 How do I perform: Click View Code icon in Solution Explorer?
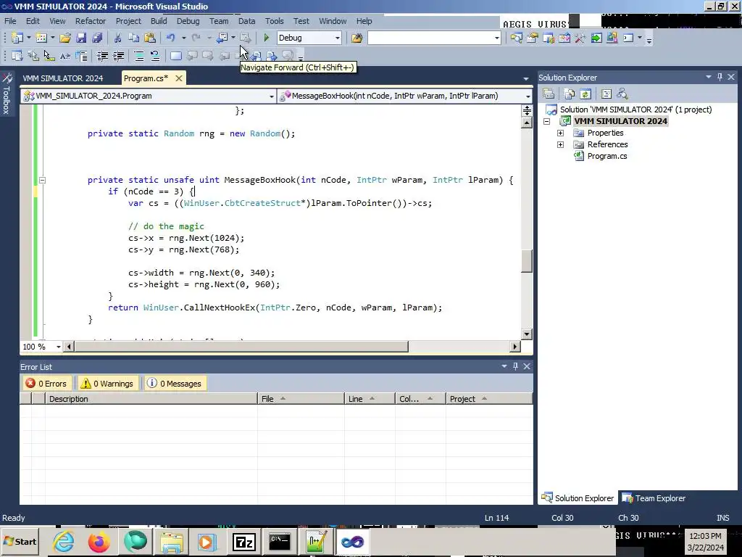[606, 94]
